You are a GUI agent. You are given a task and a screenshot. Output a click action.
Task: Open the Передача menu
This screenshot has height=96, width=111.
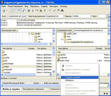[35, 6]
